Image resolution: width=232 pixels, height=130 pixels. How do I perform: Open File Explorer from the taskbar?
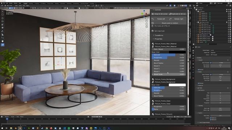[11, 128]
